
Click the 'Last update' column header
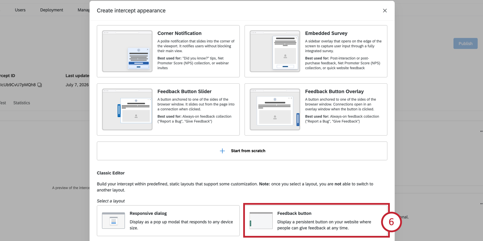(x=78, y=76)
